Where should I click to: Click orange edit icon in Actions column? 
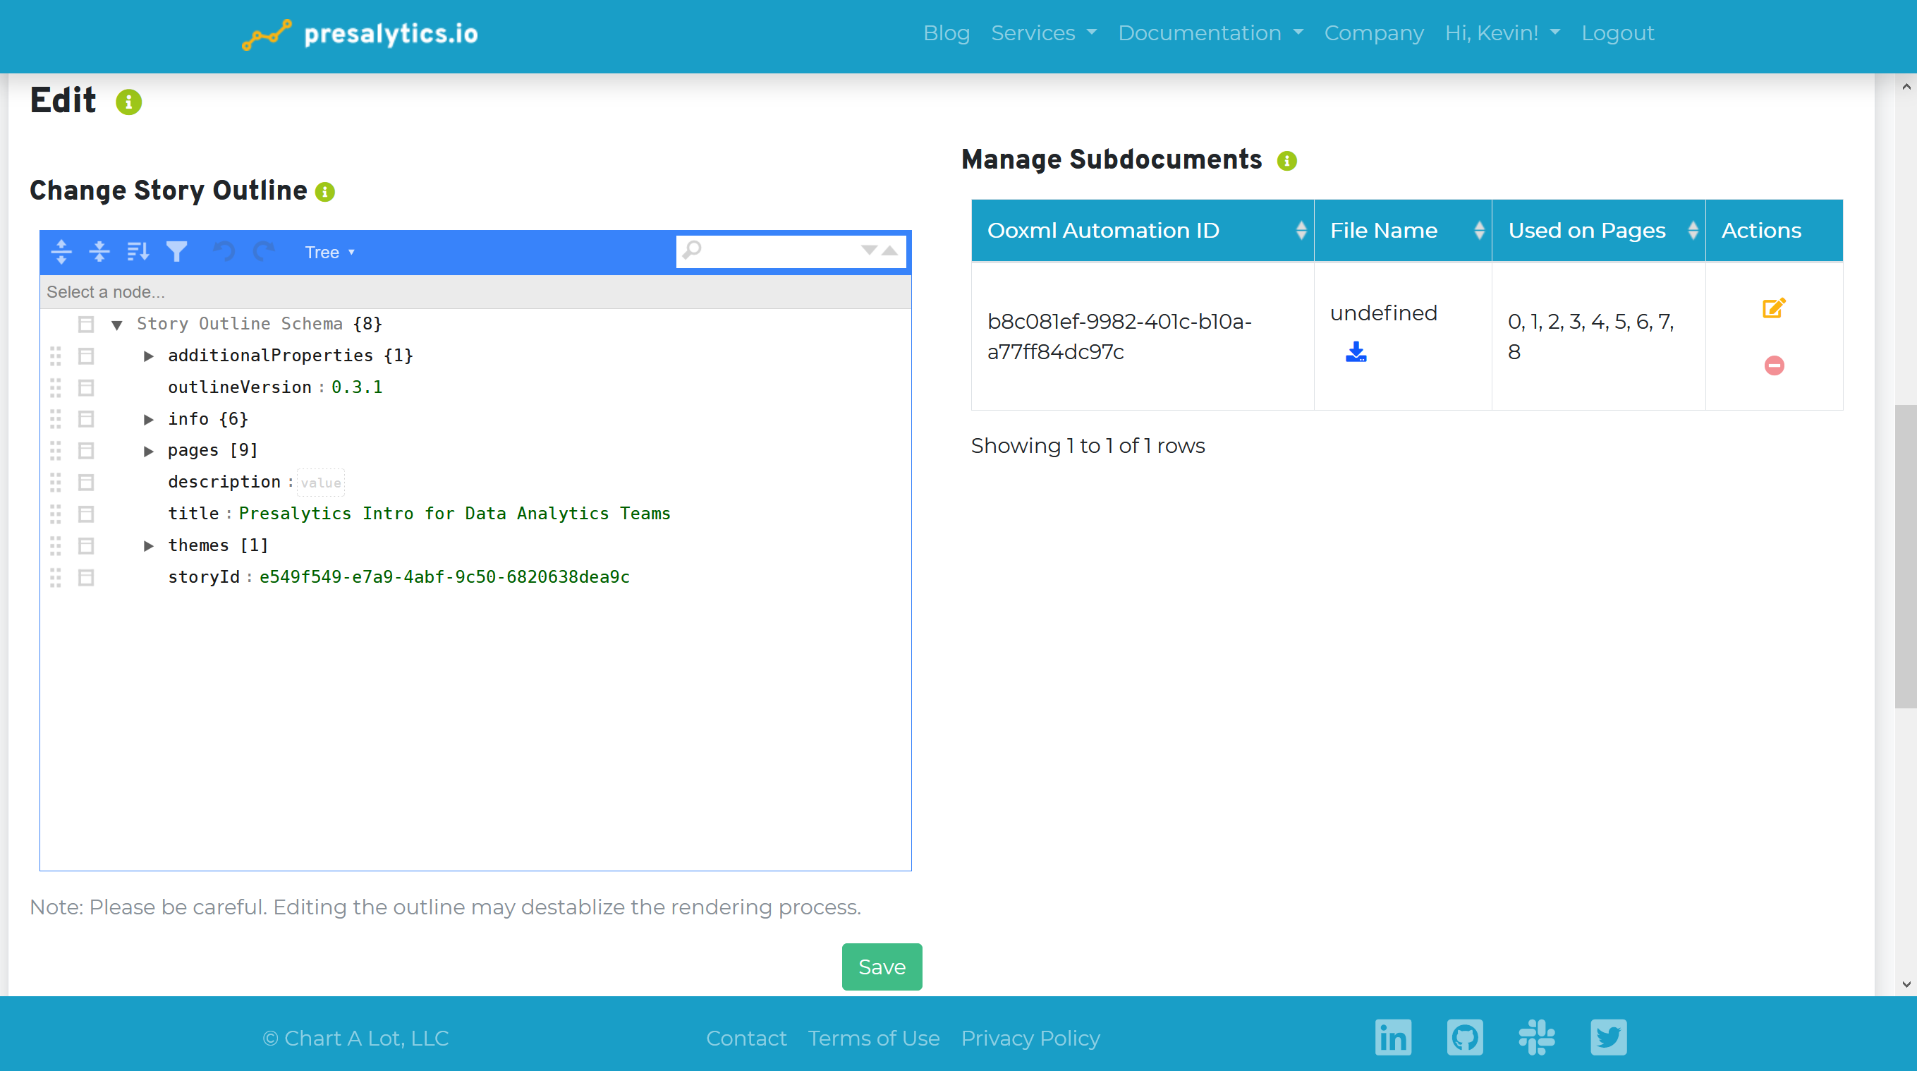pyautogui.click(x=1773, y=308)
